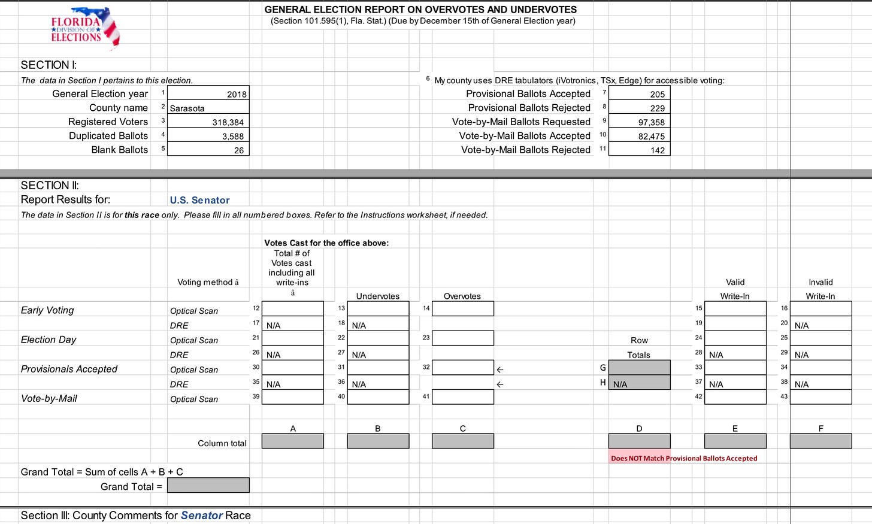Select column total cell A
Image resolution: width=872 pixels, height=524 pixels.
point(293,441)
